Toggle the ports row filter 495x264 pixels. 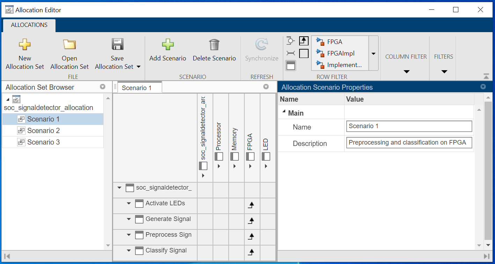coord(291,41)
